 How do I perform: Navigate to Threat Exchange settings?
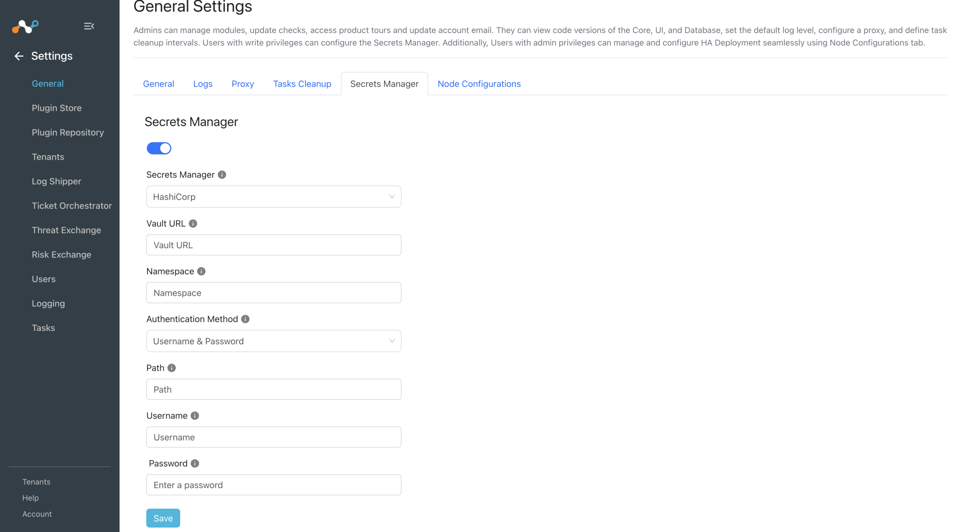click(66, 230)
